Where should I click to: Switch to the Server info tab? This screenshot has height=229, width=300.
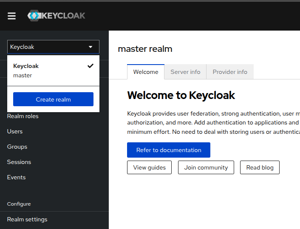click(185, 72)
